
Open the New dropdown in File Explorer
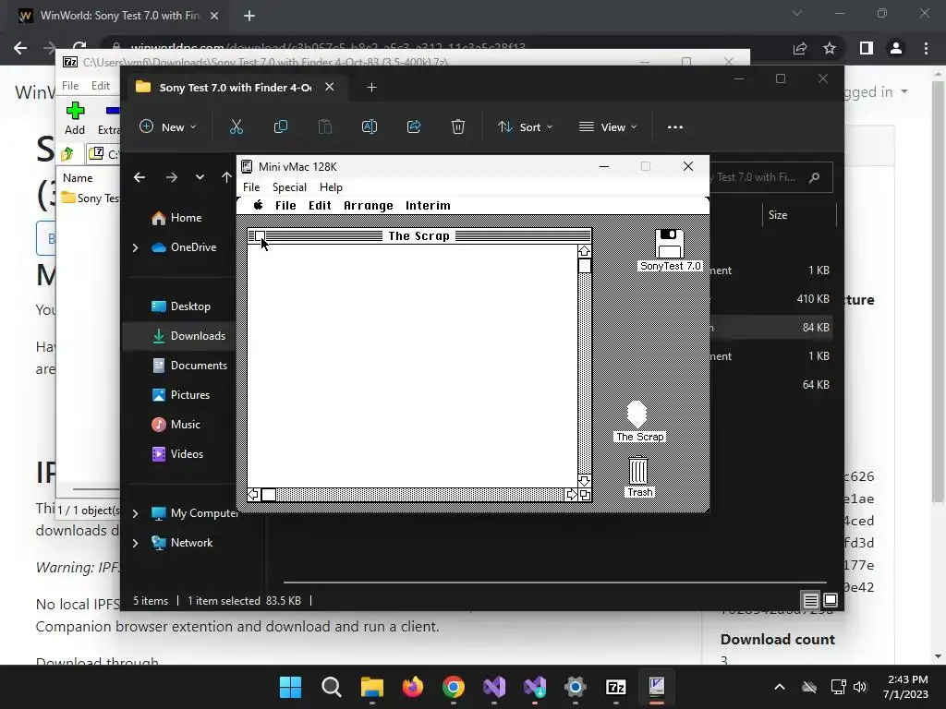point(168,126)
